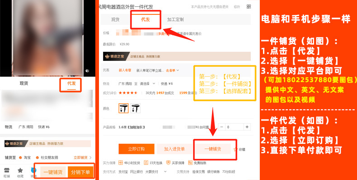This screenshot has width=357, height=180.
Task: Toggle the 淘宝 checkbox under 铺货至
Action: point(20,157)
